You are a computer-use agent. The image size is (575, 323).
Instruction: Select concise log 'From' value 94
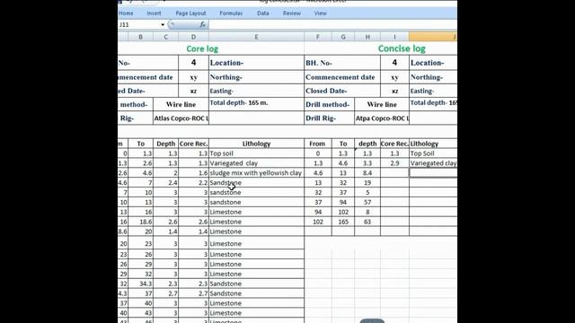tap(317, 212)
